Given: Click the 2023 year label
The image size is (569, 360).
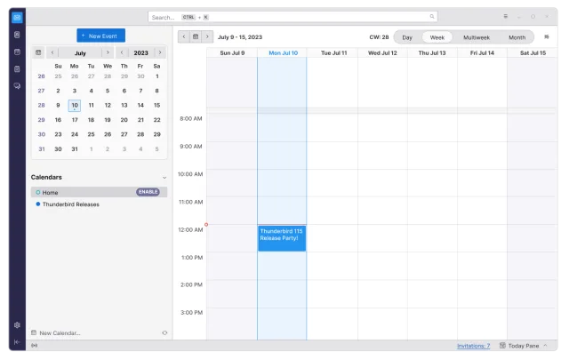Looking at the screenshot, I should 140,53.
